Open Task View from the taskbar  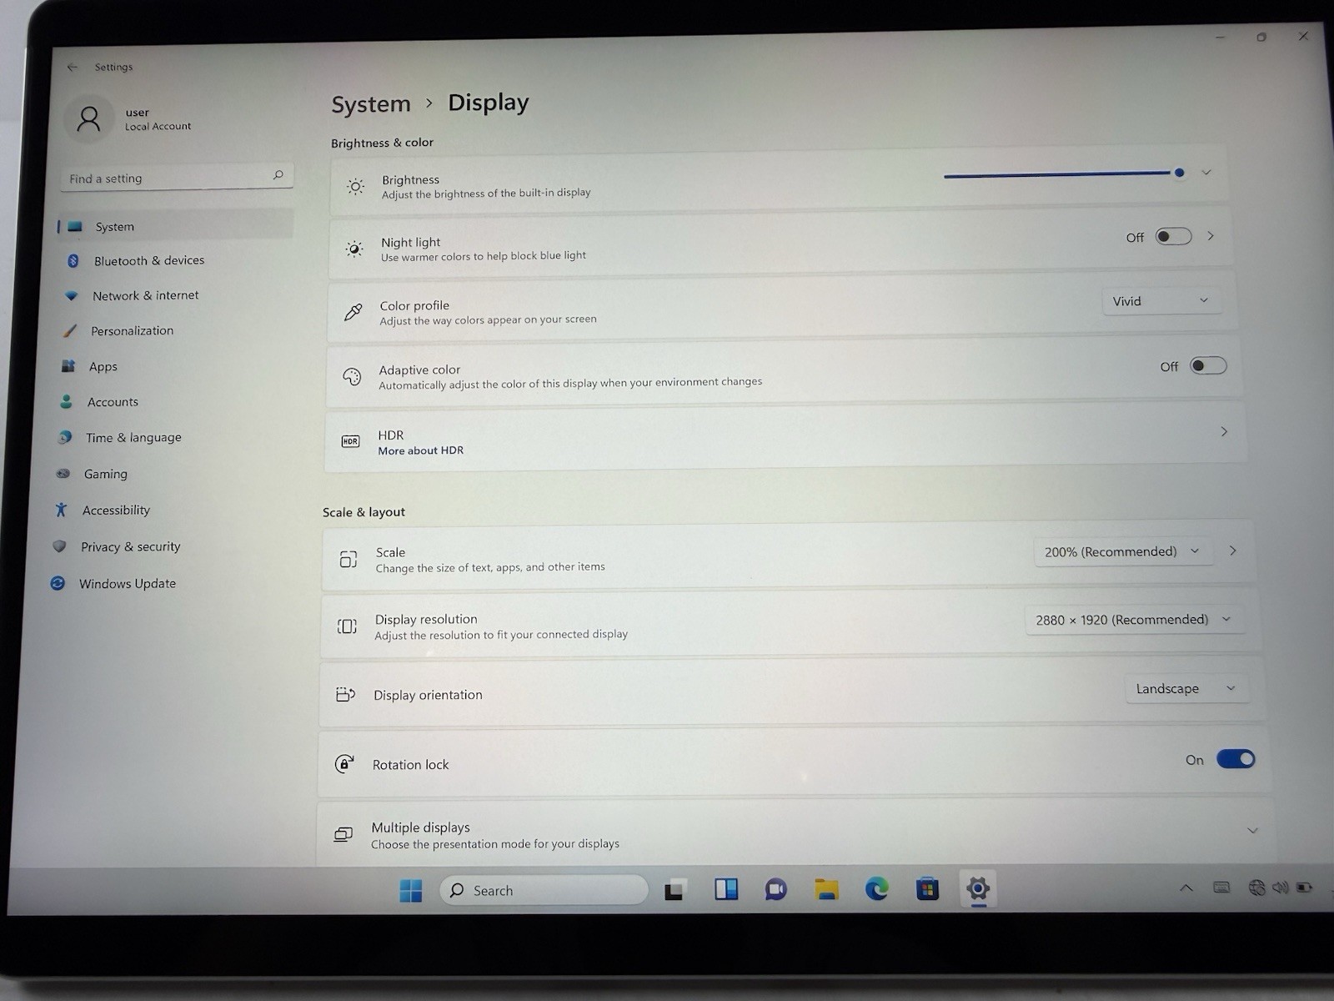pos(675,890)
